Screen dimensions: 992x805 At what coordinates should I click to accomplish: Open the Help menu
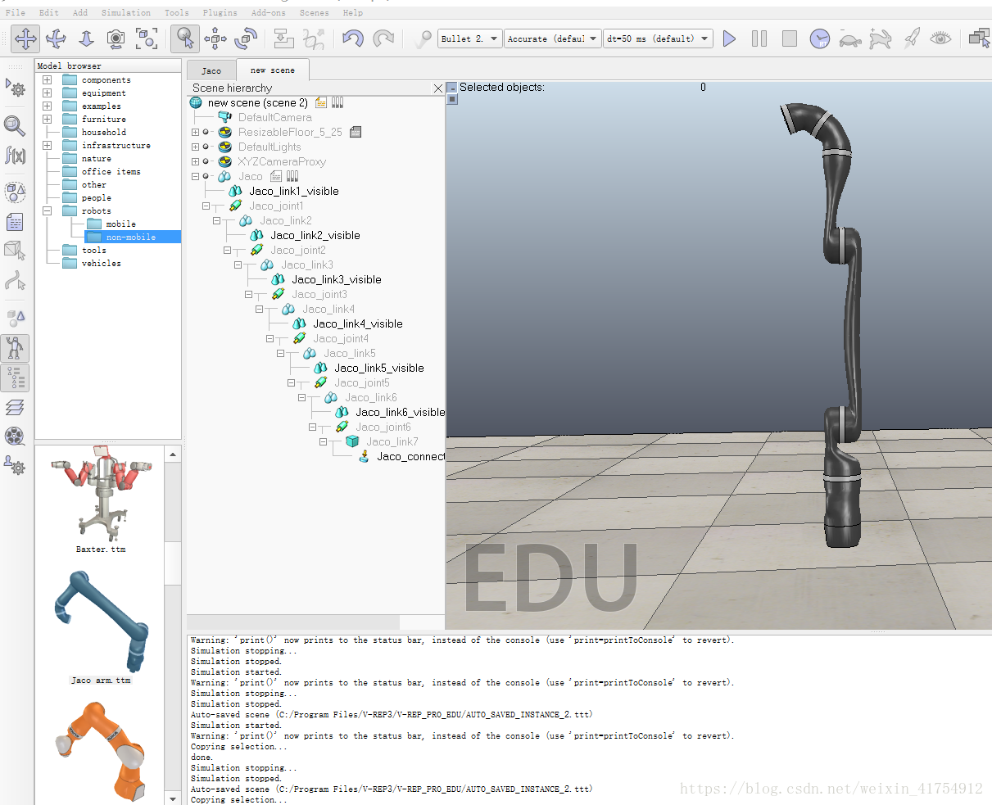point(352,12)
